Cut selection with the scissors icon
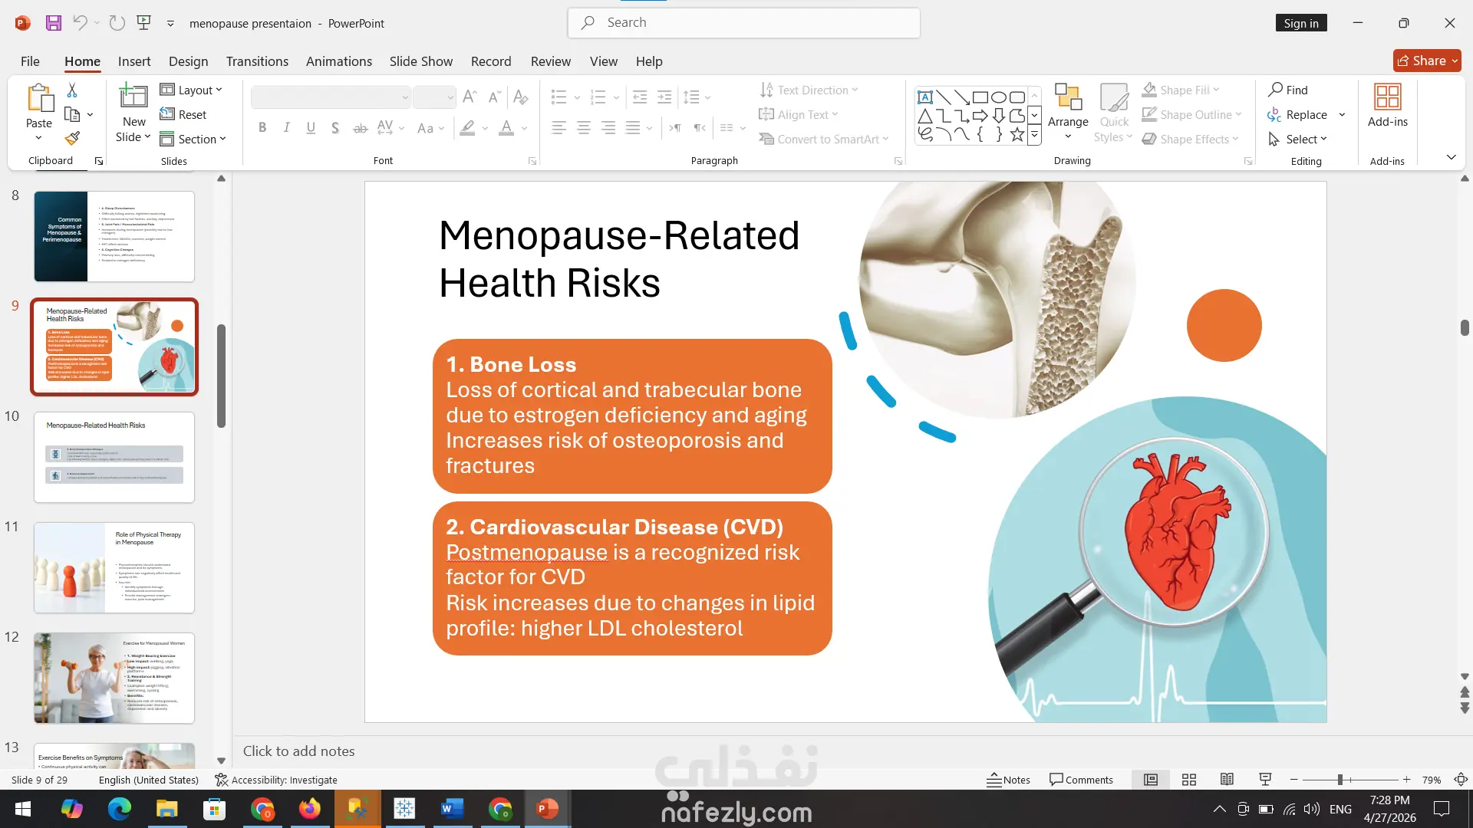1473x828 pixels. click(x=72, y=90)
